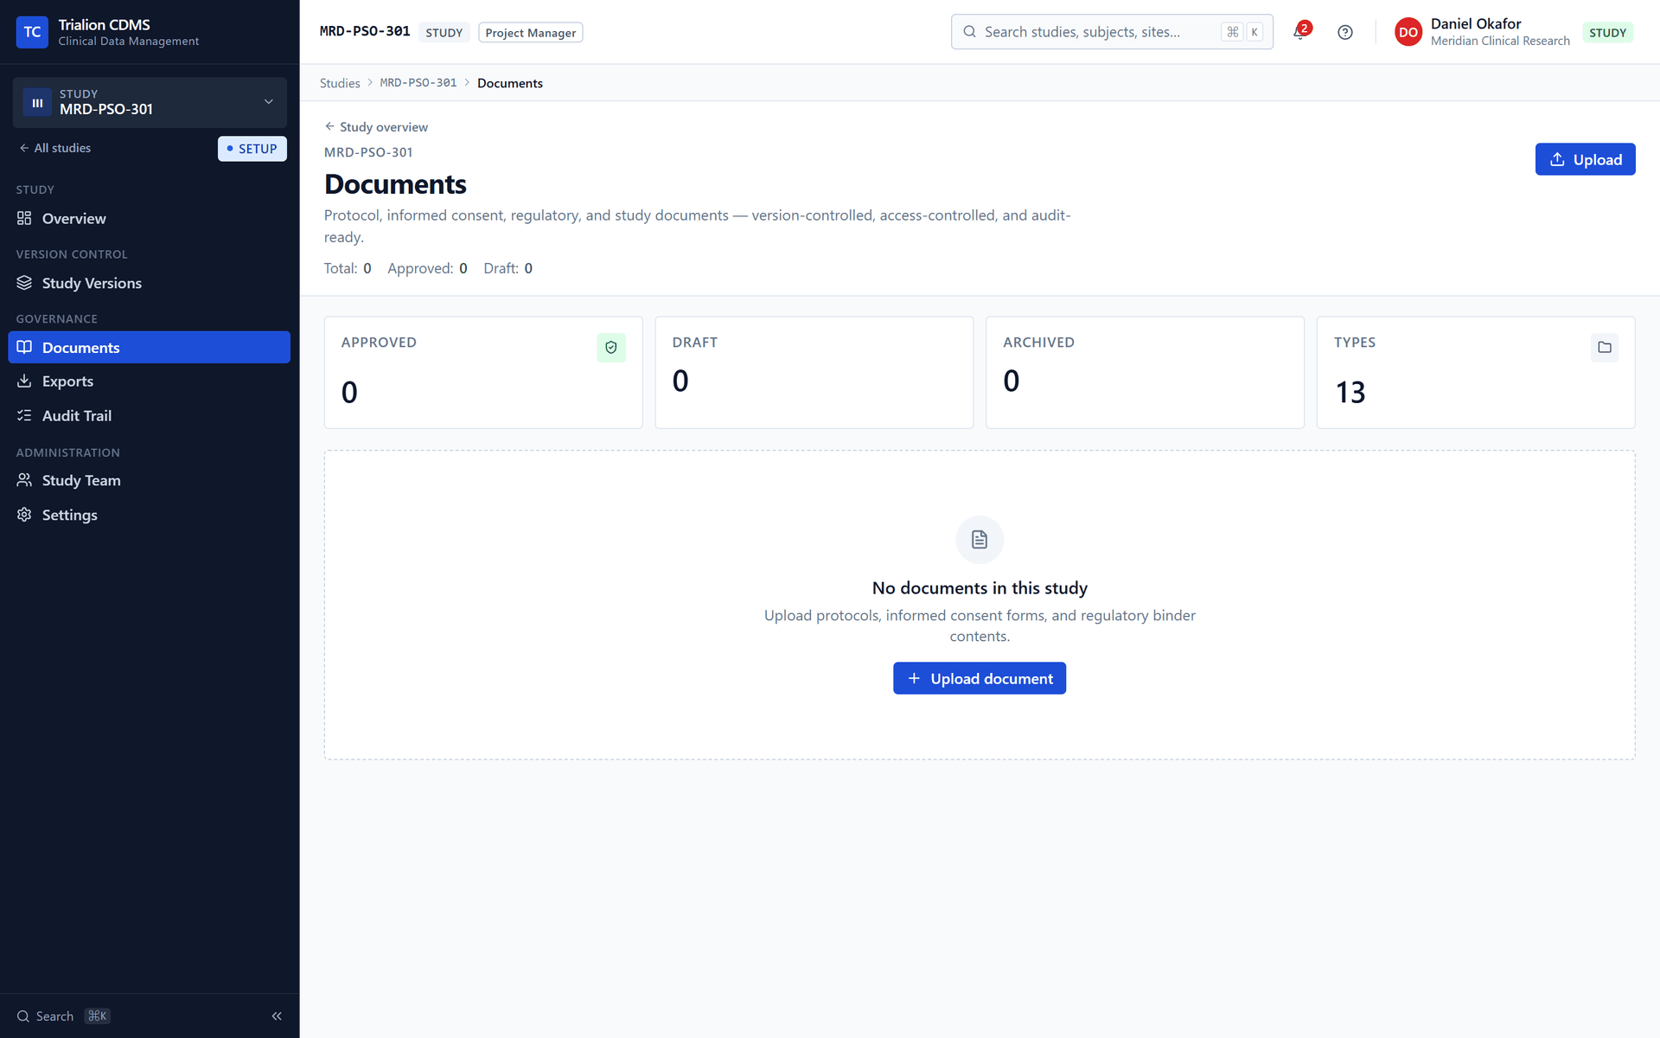Open Study Versions page
Image resolution: width=1660 pixels, height=1038 pixels.
(149, 283)
